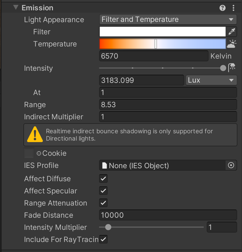The width and height of the screenshot is (242, 252).
Task: Open the Lux intensity unit dropdown
Action: (x=211, y=80)
